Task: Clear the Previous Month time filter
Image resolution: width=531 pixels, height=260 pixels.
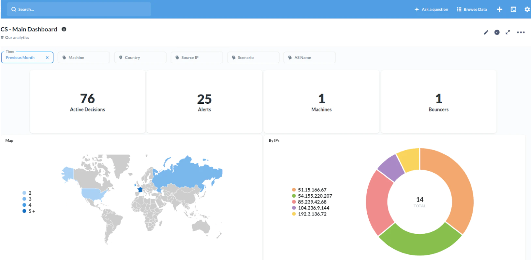Action: pyautogui.click(x=47, y=58)
